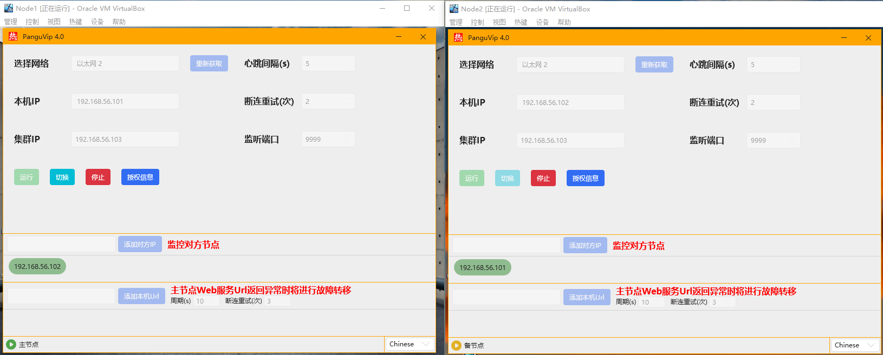Click the peer IP input box in Node2

pos(507,245)
